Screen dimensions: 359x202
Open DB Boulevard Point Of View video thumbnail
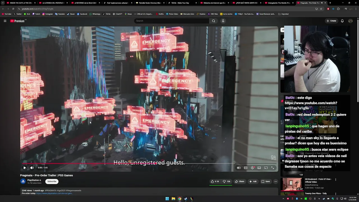[292, 184]
